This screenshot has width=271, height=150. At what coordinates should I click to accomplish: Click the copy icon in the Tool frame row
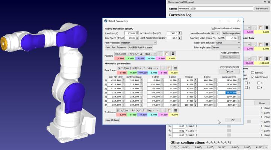tap(163, 110)
